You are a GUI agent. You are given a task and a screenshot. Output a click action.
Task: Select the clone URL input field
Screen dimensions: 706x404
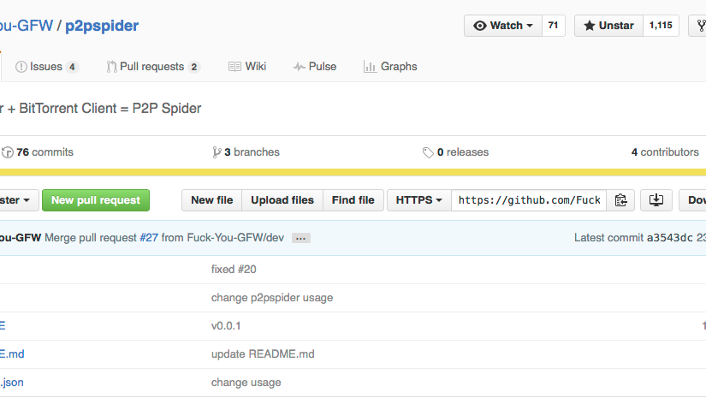coord(529,200)
